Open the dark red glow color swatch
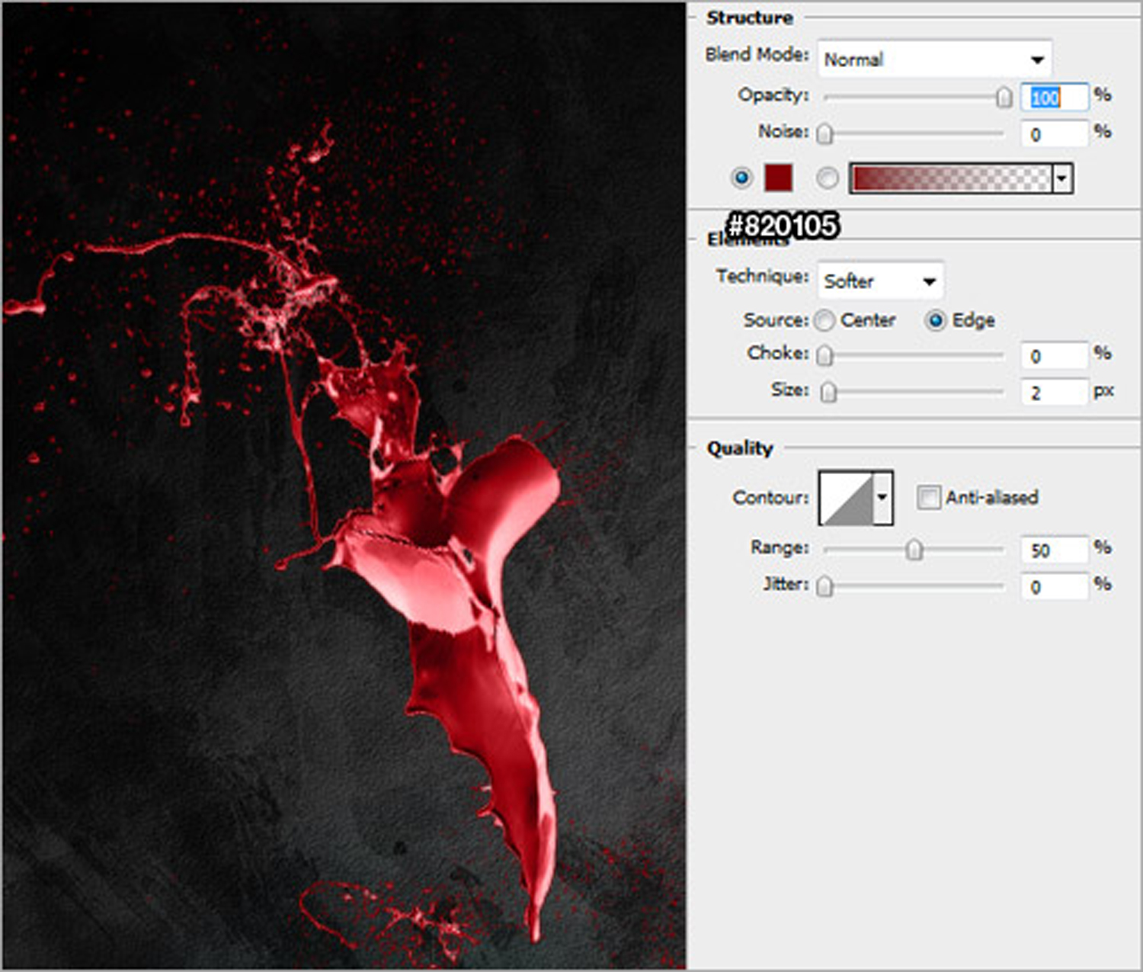Screen dimensions: 1143x972 778,178
